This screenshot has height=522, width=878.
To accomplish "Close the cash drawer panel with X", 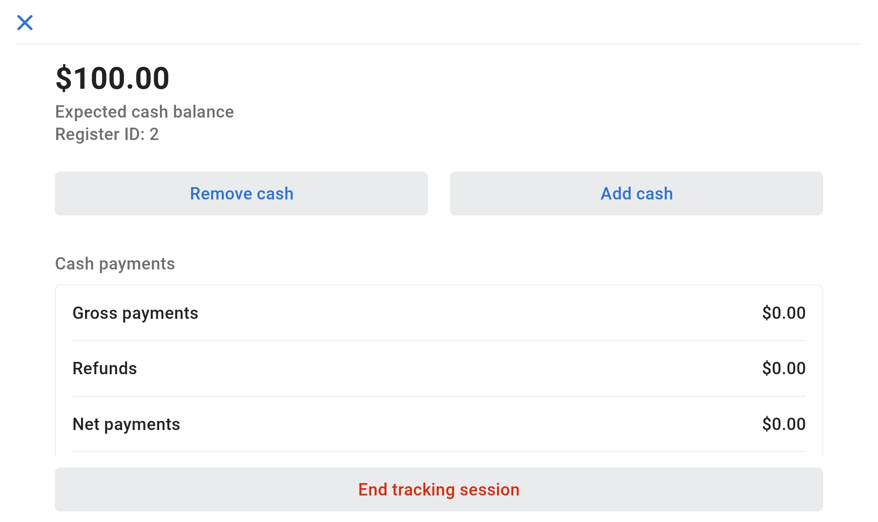I will tap(25, 22).
